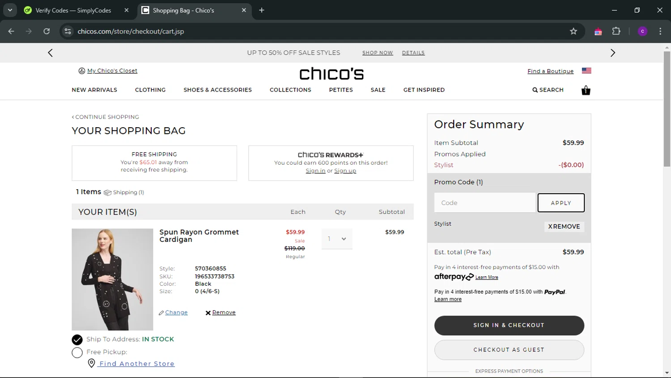Viewport: 671px width, 378px height.
Task: Open the Petites menu
Action: pos(341,90)
